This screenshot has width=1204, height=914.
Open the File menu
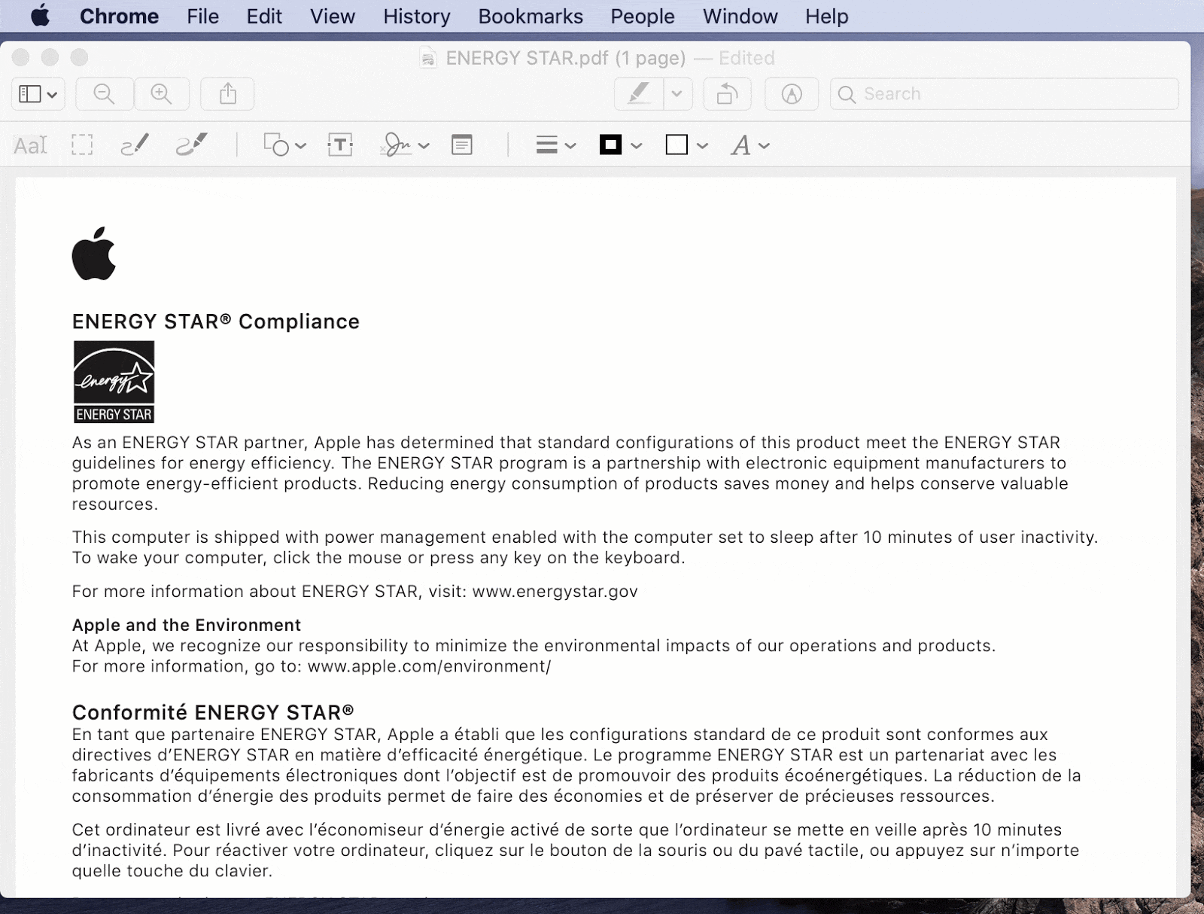(x=202, y=16)
